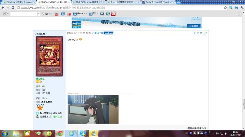The width and height of the screenshot is (245, 137).
Task: Click the plus button at toolbar's right end
Action: click(238, 14)
